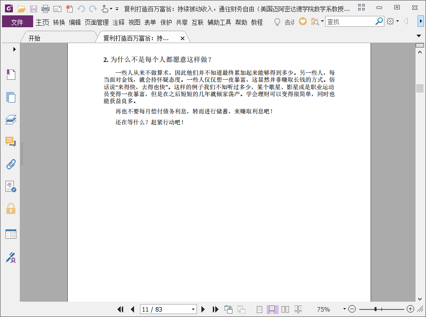Open the hand mode dropdown arrow

click(x=111, y=9)
